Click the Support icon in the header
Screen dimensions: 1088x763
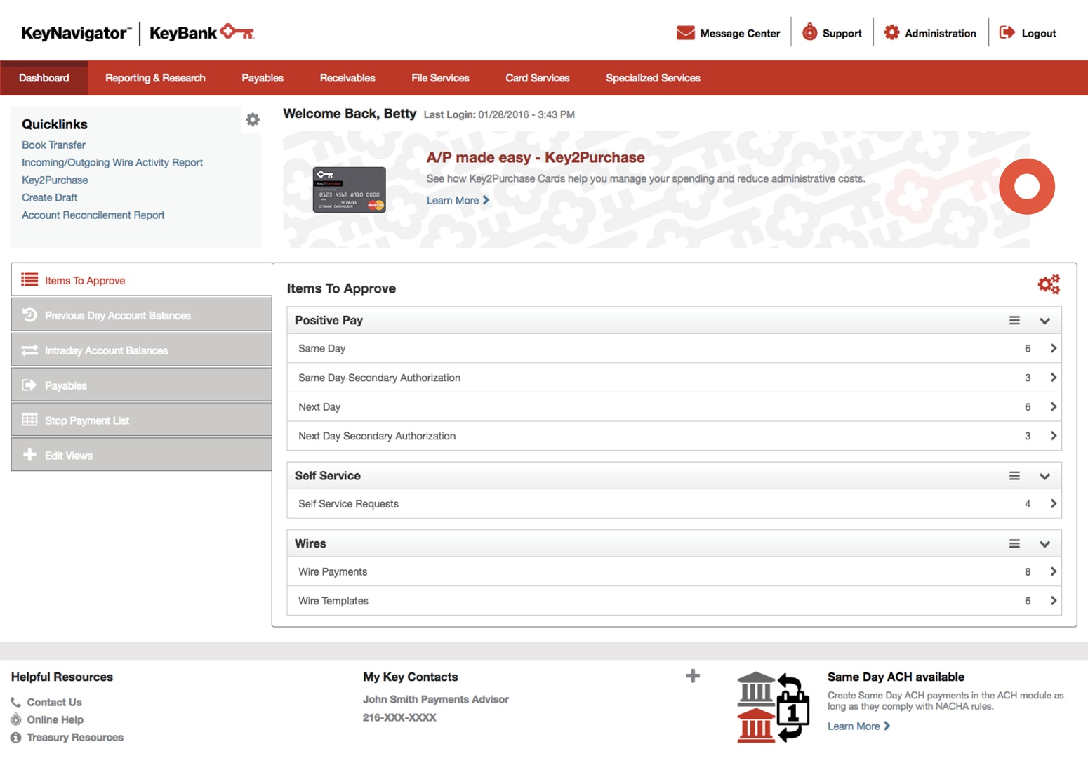[809, 32]
